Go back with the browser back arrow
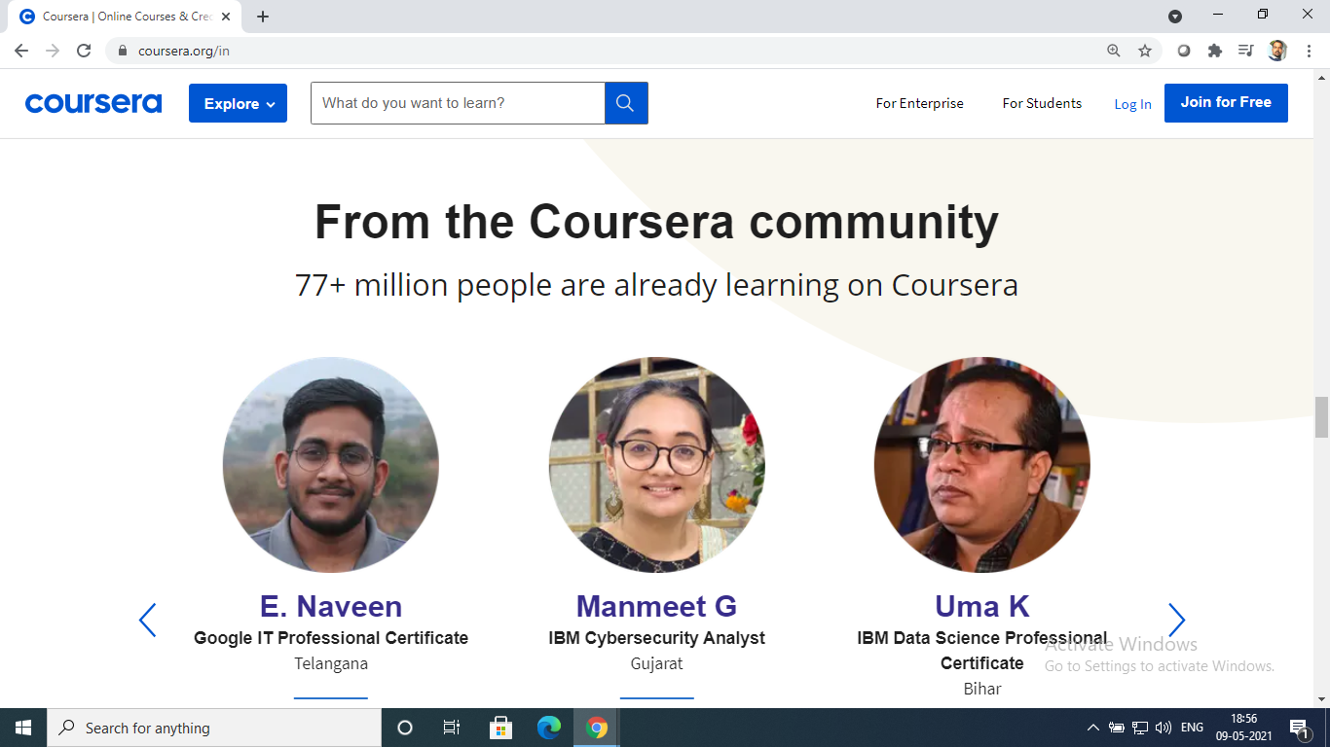The height and width of the screenshot is (747, 1330). click(x=21, y=51)
